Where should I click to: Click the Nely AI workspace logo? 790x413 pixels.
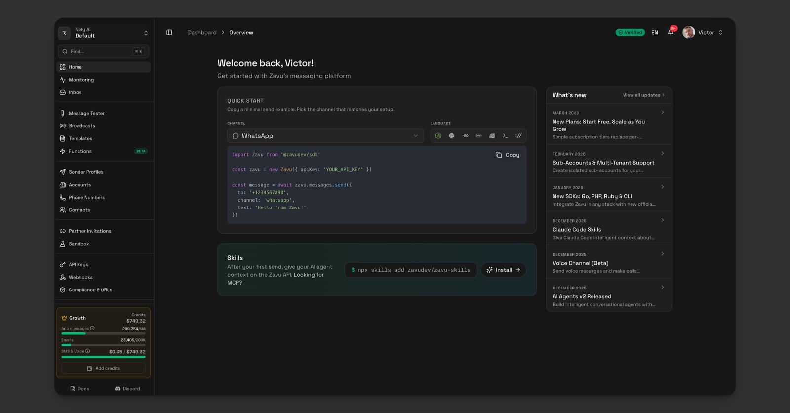(64, 33)
